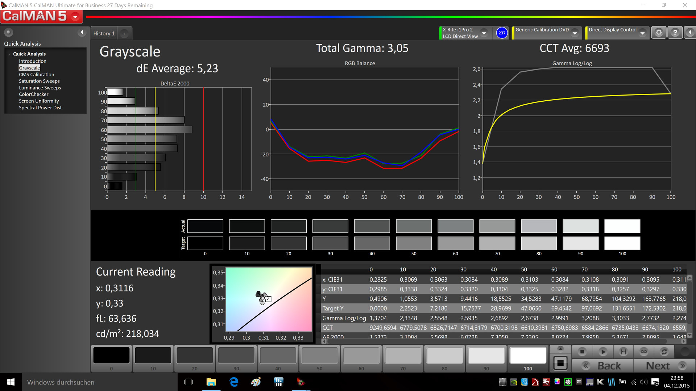Toggle the continuous read infinity icon
This screenshot has height=391, width=696.
pos(644,352)
